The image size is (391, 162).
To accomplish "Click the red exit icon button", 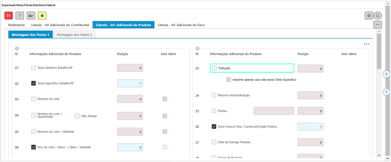I will click(x=9, y=16).
